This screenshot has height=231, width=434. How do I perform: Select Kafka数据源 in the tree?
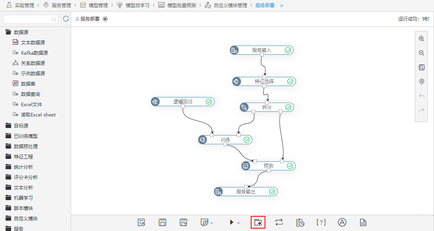(x=30, y=53)
